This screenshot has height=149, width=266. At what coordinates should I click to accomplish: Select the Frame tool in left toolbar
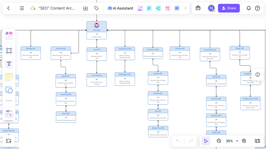(9, 51)
